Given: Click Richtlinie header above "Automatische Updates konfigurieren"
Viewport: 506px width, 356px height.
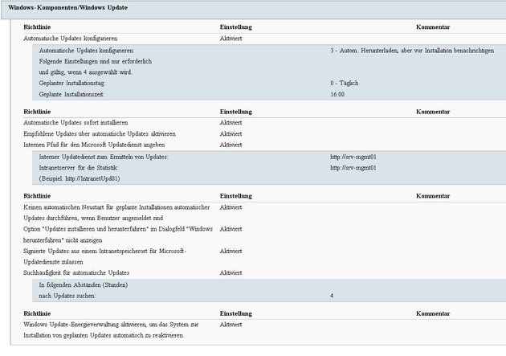Looking at the screenshot, I should (x=37, y=27).
